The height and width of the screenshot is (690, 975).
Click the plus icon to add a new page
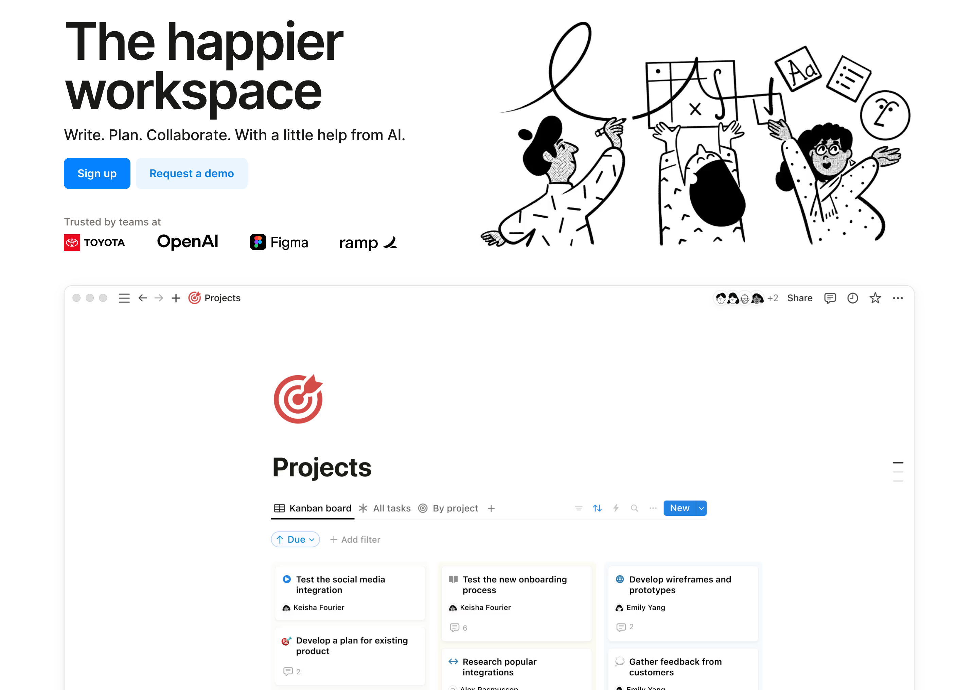tap(176, 298)
